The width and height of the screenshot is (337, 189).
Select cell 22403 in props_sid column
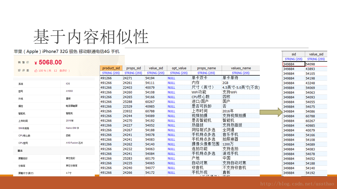(133, 87)
